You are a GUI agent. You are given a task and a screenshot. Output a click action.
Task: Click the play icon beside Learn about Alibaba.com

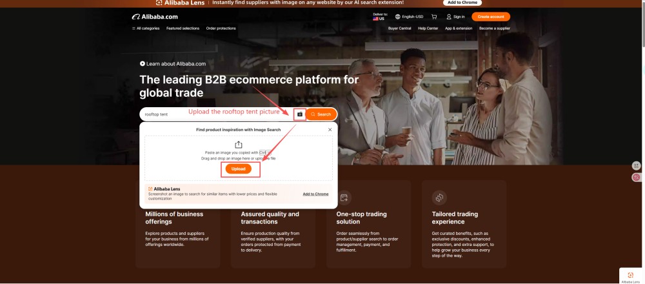[143, 64]
